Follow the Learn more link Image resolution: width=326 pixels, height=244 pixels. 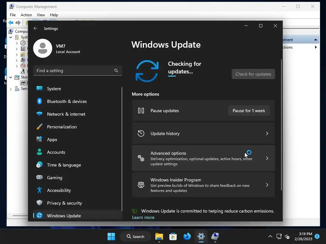click(x=143, y=217)
